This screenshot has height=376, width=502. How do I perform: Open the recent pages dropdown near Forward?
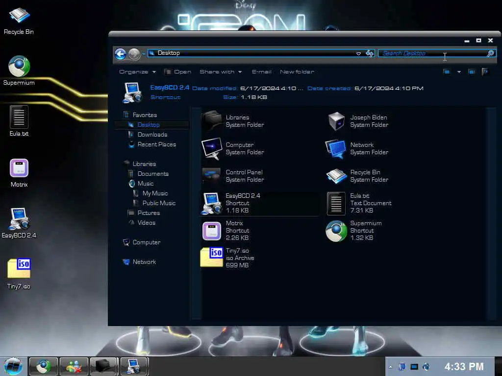coord(144,53)
